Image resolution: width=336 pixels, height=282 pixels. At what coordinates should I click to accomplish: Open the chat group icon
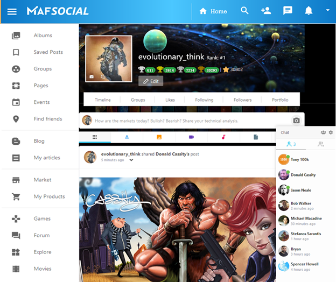point(323,132)
